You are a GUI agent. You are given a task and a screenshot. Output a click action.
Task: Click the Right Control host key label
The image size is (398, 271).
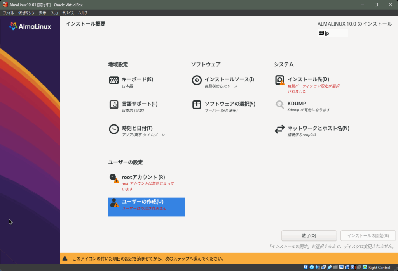(x=379, y=268)
